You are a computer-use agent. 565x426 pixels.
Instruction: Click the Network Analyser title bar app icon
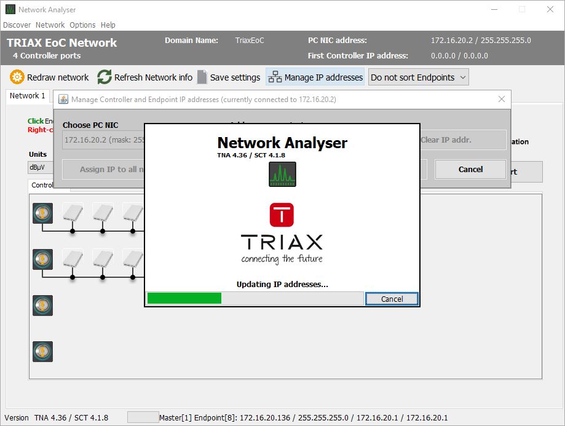(x=10, y=9)
